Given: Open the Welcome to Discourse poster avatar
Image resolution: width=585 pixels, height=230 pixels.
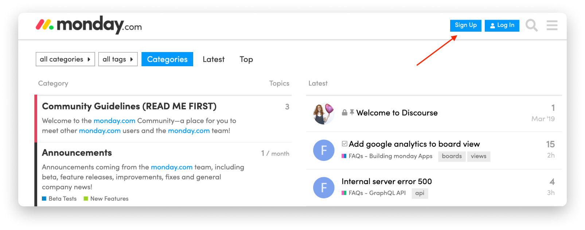Looking at the screenshot, I should (x=324, y=114).
